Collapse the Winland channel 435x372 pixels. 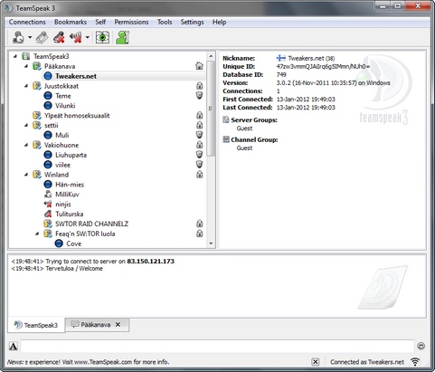click(26, 175)
